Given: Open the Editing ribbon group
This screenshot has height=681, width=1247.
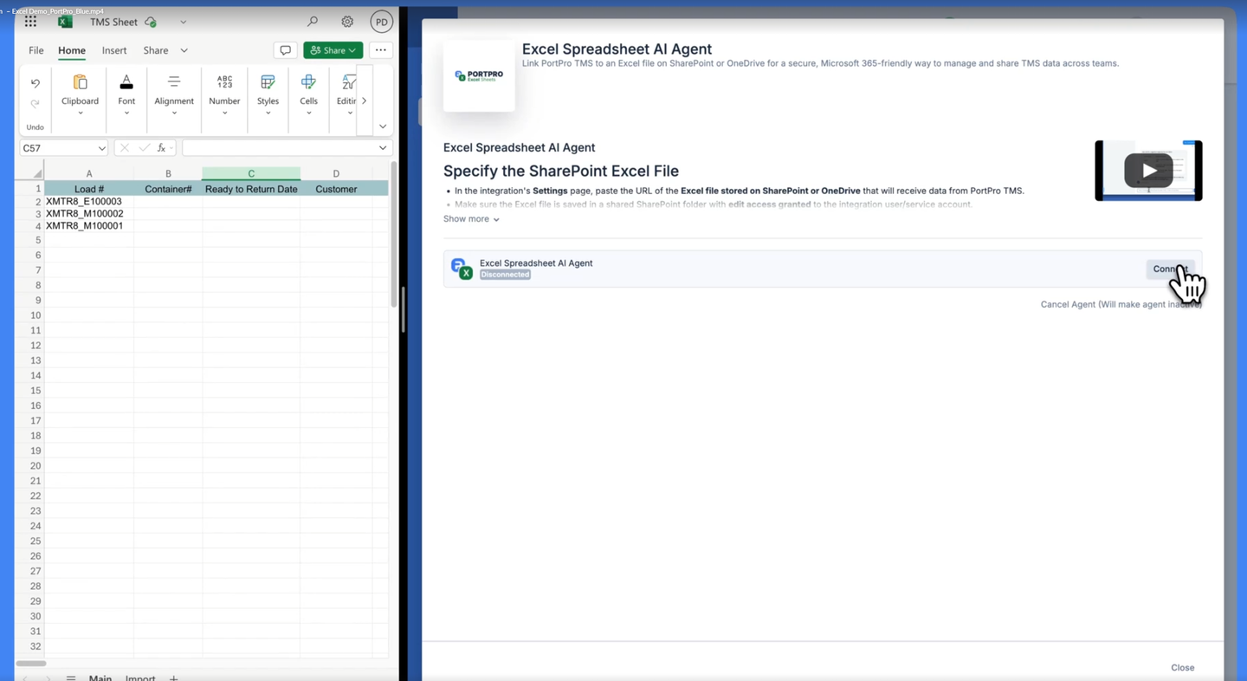Looking at the screenshot, I should [x=346, y=94].
